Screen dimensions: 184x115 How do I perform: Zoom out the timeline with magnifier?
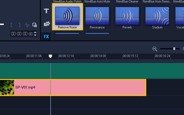(155, 49)
